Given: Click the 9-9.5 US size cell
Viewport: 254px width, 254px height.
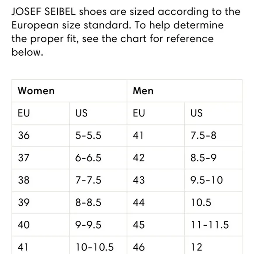Looking at the screenshot, I should pyautogui.click(x=98, y=225).
